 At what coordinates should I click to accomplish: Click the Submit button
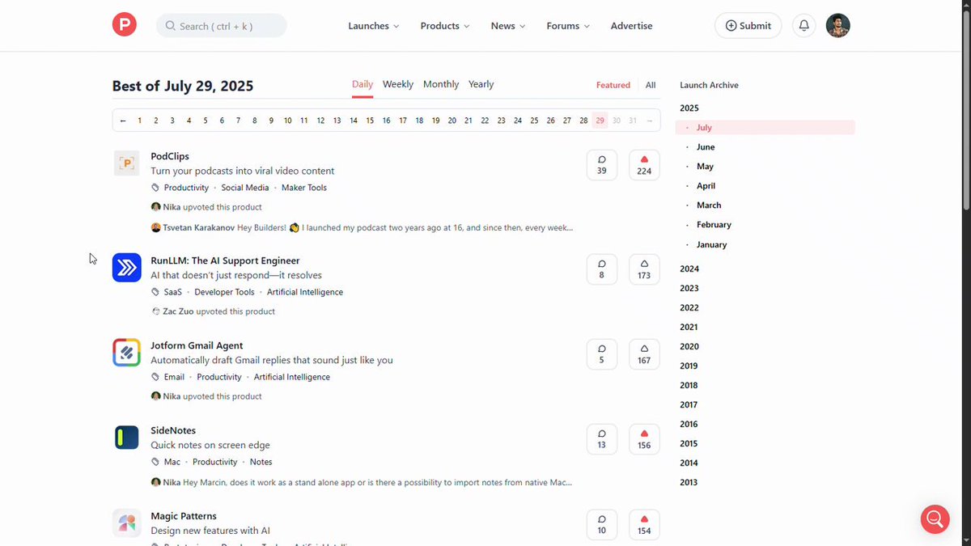(x=748, y=26)
